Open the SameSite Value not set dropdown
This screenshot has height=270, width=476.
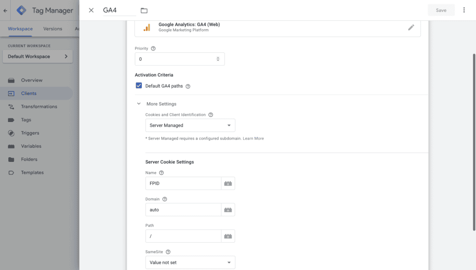click(190, 263)
